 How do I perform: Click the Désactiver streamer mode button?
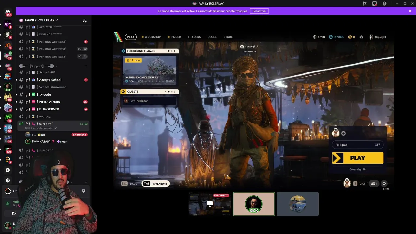(x=259, y=11)
